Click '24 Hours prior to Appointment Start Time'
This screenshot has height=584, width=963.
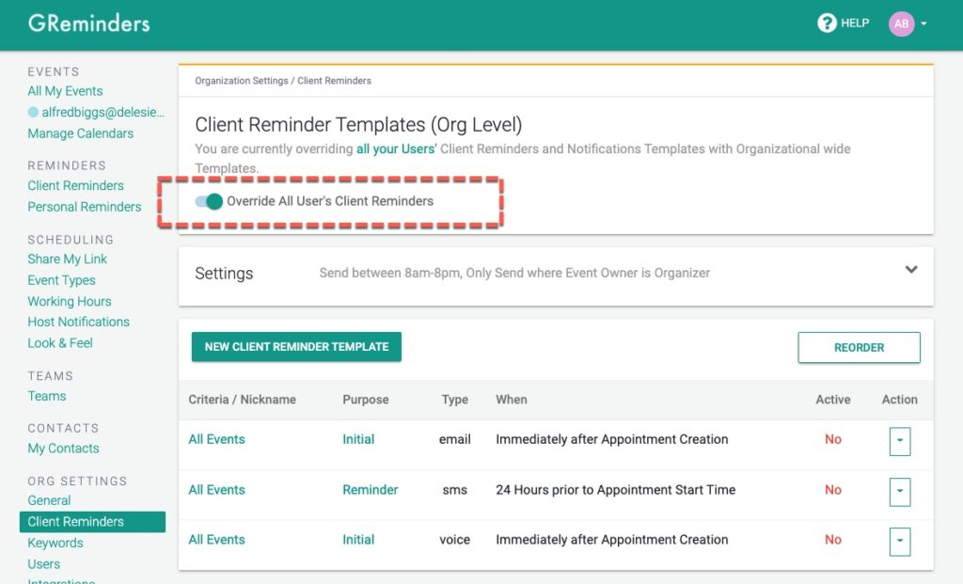(615, 490)
